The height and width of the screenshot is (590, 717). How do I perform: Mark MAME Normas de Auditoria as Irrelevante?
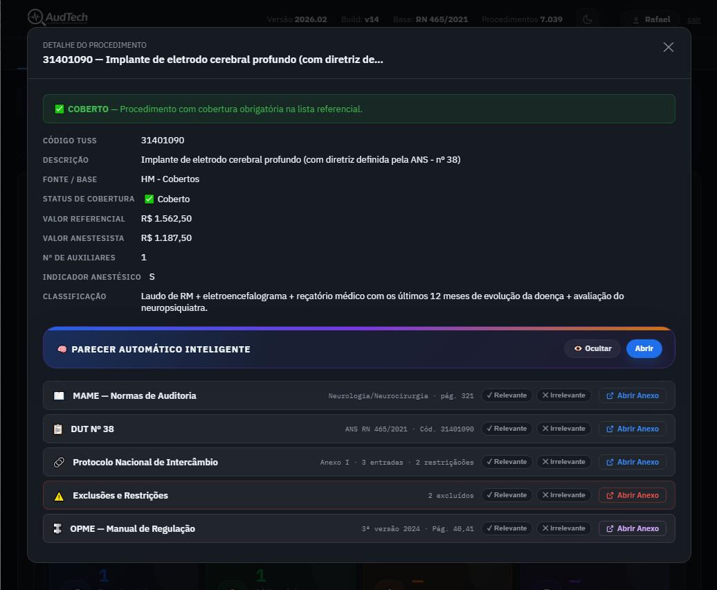(564, 395)
